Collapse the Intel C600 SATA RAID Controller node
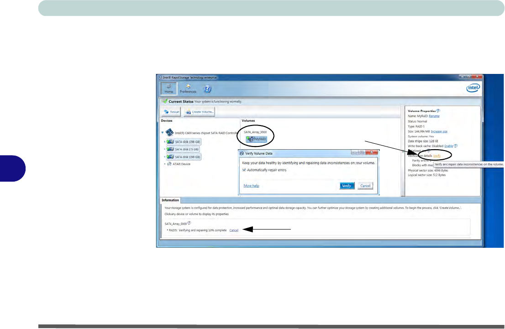 [x=163, y=132]
